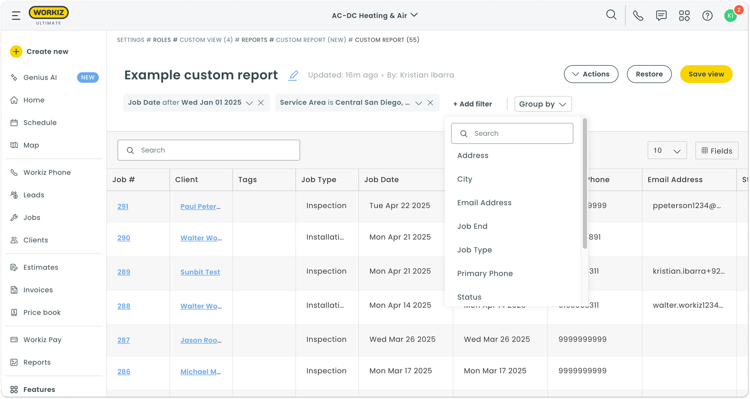Image resolution: width=750 pixels, height=399 pixels.
Task: Click the Price book icon
Action: (14, 312)
